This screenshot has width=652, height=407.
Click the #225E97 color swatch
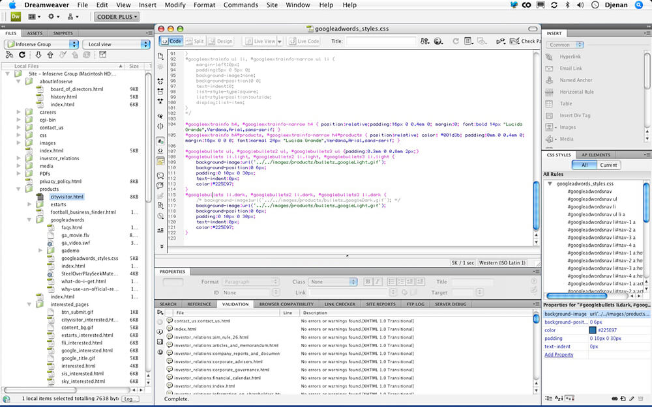click(x=593, y=330)
